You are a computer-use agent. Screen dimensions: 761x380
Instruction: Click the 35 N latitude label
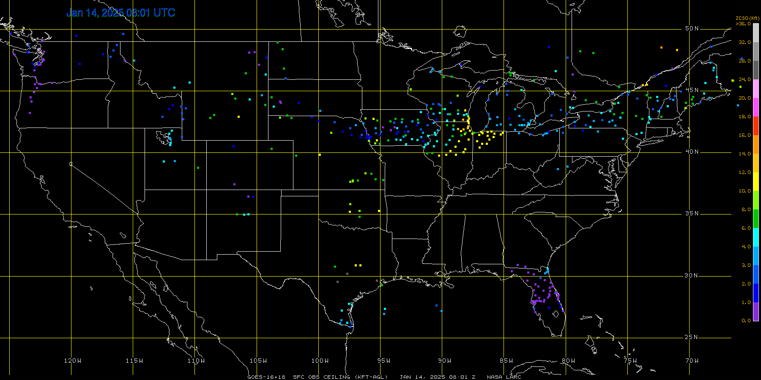coord(692,213)
